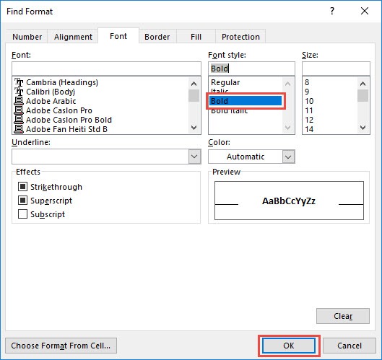Switch to the Border tab
Screen dimensions: 382x360
point(157,37)
